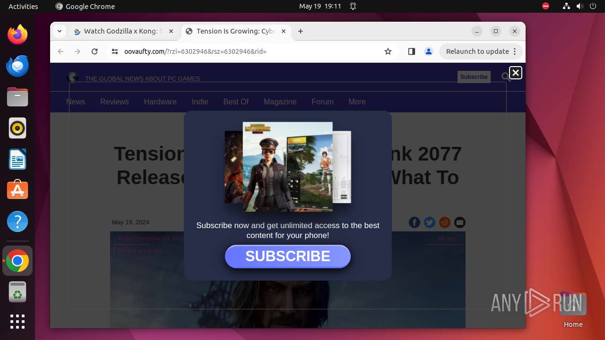Click the Google Chrome app menu label
The image size is (605, 340).
(x=85, y=6)
